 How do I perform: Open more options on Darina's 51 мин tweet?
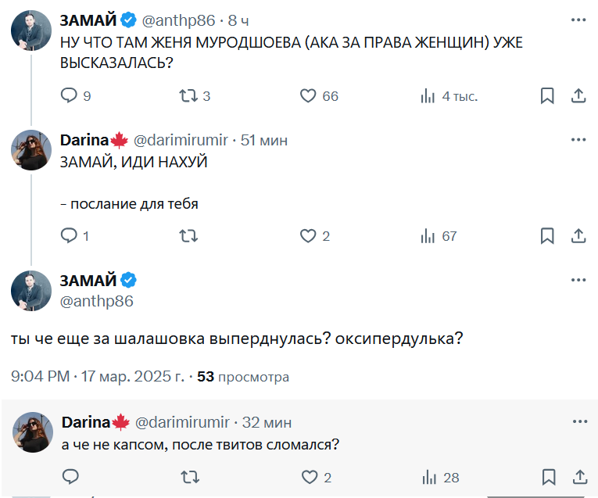(578, 141)
